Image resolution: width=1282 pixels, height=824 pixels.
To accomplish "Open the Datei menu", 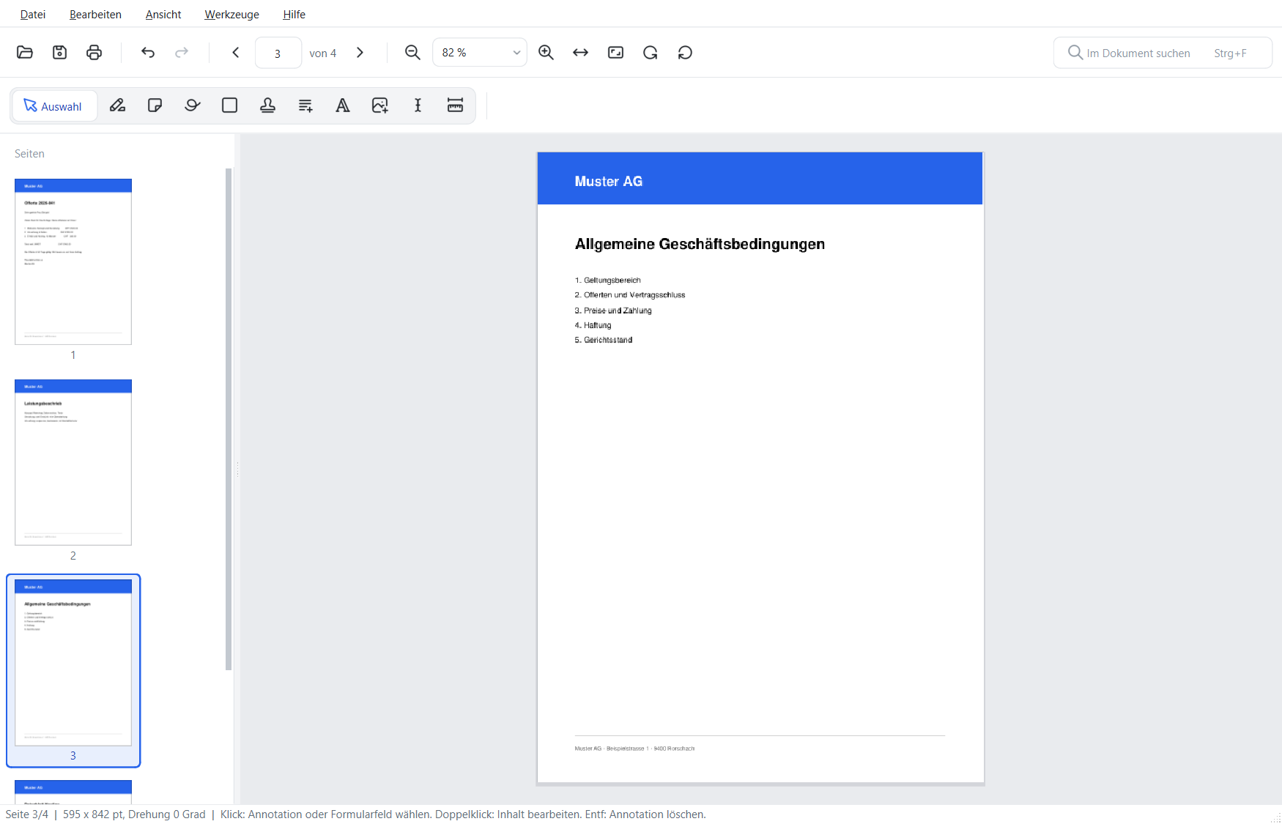I will 33,14.
